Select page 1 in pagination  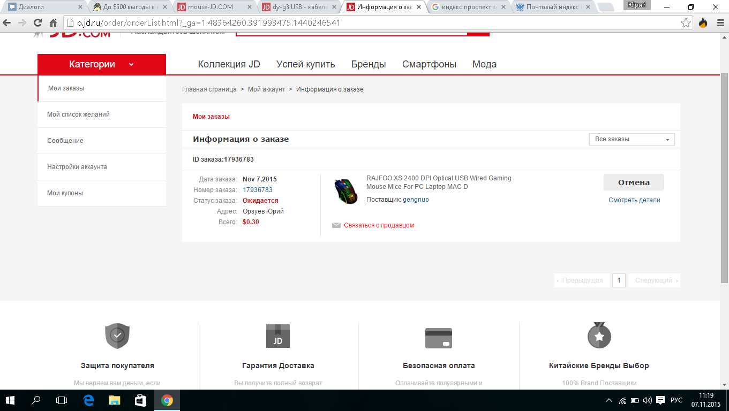[x=619, y=280]
